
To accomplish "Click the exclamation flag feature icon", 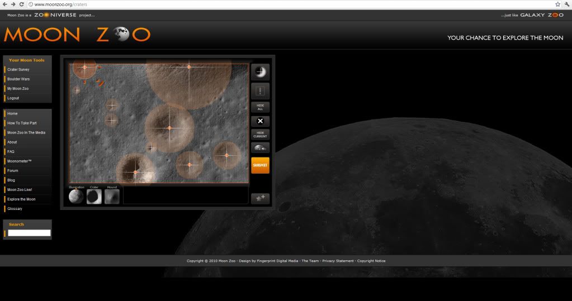I will coord(260,90).
